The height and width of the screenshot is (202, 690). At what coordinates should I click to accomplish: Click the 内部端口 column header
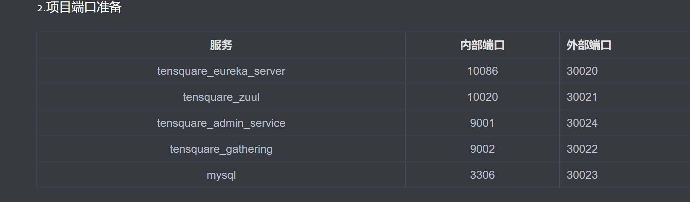[x=483, y=45]
